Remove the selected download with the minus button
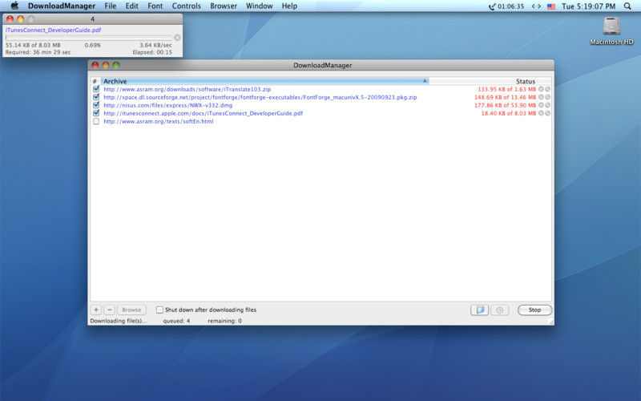 (x=110, y=310)
